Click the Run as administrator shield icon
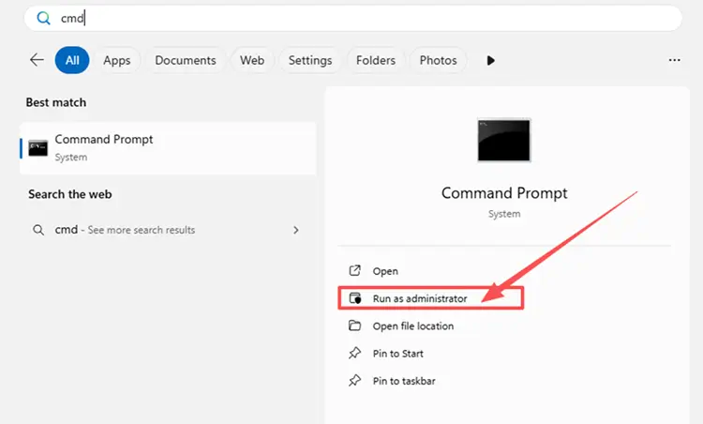This screenshot has width=703, height=424. point(355,298)
